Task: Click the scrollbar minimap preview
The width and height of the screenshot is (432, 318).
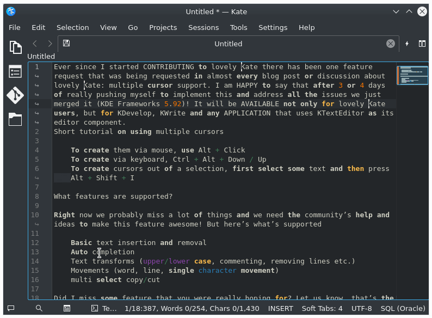Action: (x=412, y=75)
